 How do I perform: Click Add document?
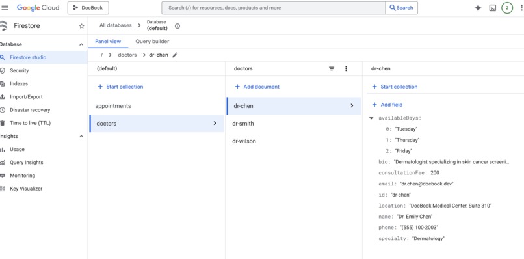(257, 87)
